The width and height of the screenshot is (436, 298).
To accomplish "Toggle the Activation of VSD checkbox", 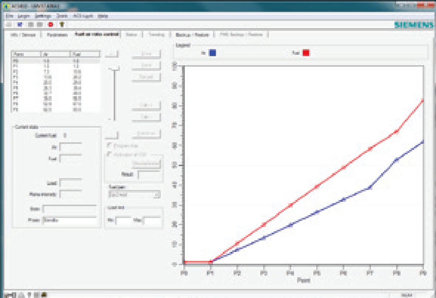I will (108, 154).
